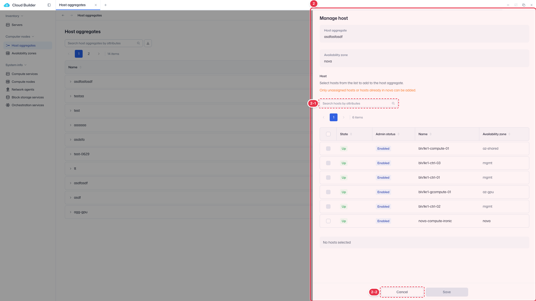Open Network agents in sidebar
Screen dimensions: 536x301
[28, 89]
